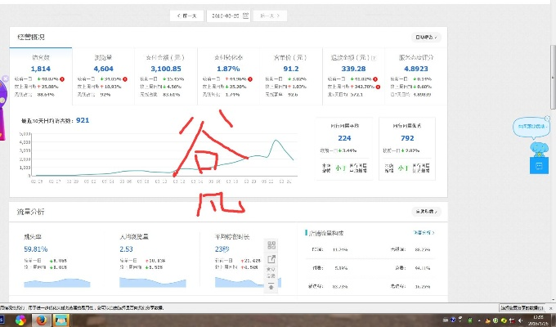Go to the previous day (前一天)
The image size is (556, 327).
(x=186, y=16)
